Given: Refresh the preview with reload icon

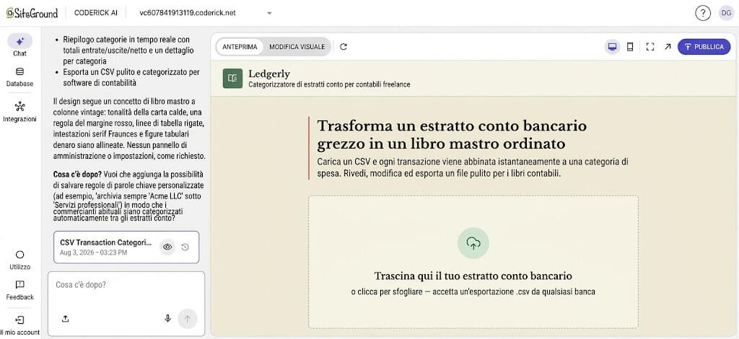Looking at the screenshot, I should pyautogui.click(x=344, y=47).
